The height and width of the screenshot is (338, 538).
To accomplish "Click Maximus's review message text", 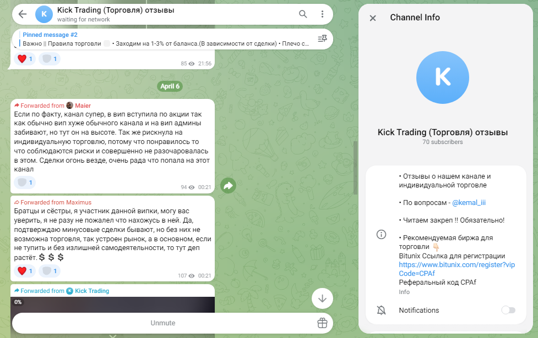I will (x=112, y=234).
